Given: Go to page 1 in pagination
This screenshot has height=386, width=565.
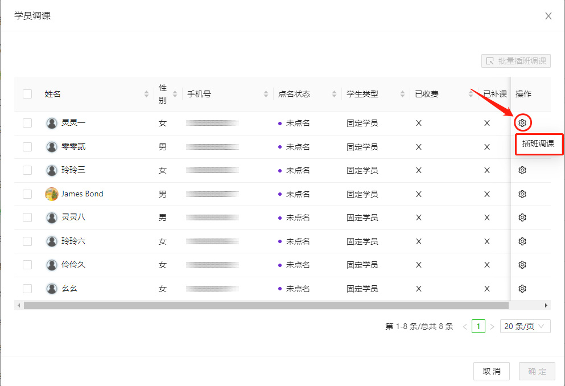Looking at the screenshot, I should 478,326.
